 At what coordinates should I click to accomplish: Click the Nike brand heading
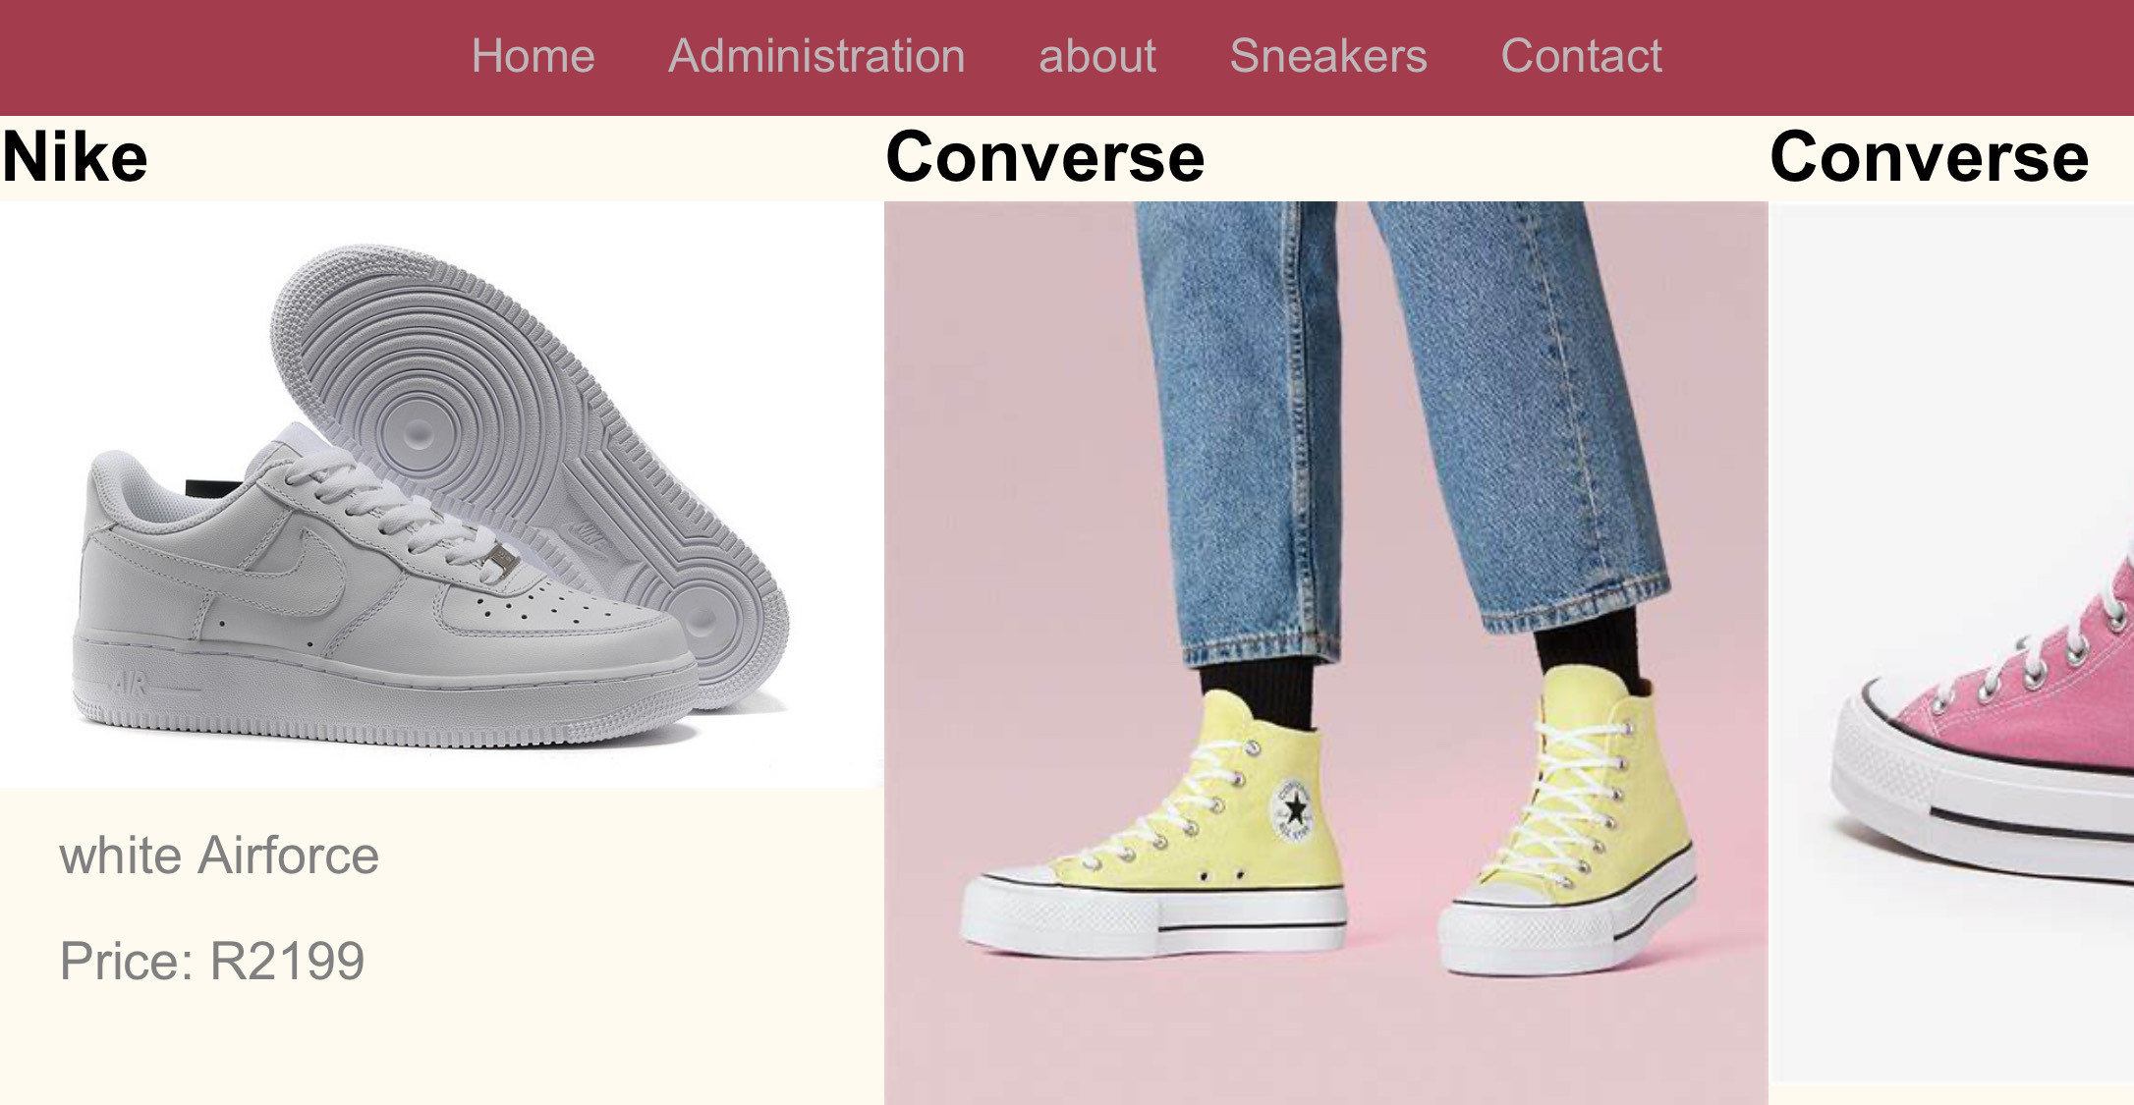click(75, 157)
